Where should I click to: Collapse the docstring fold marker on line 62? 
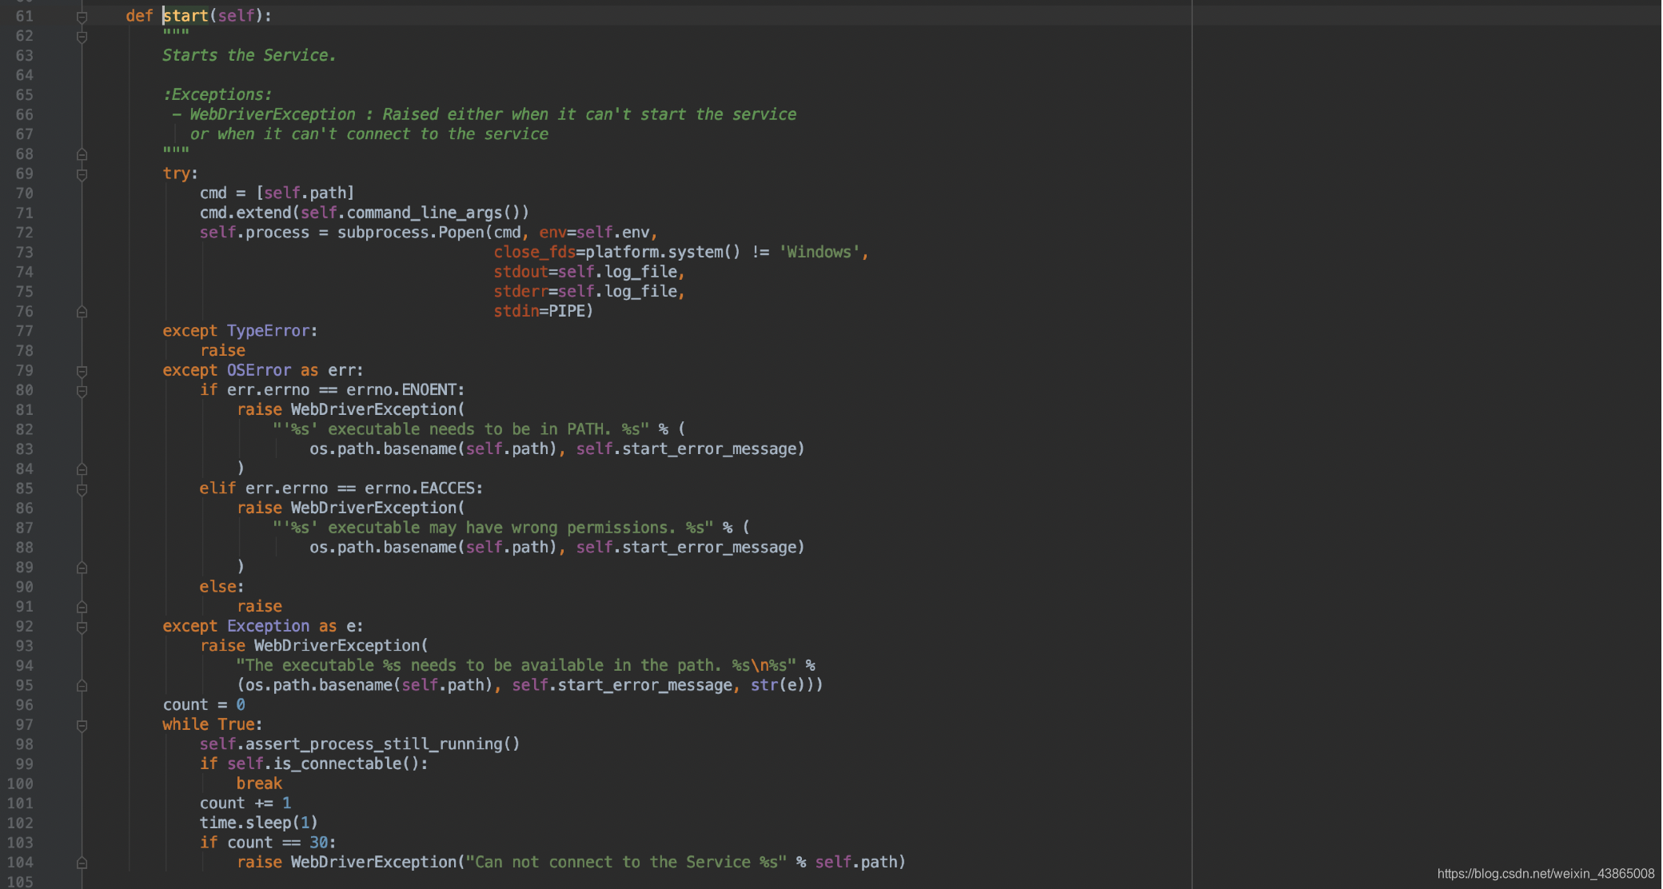82,36
